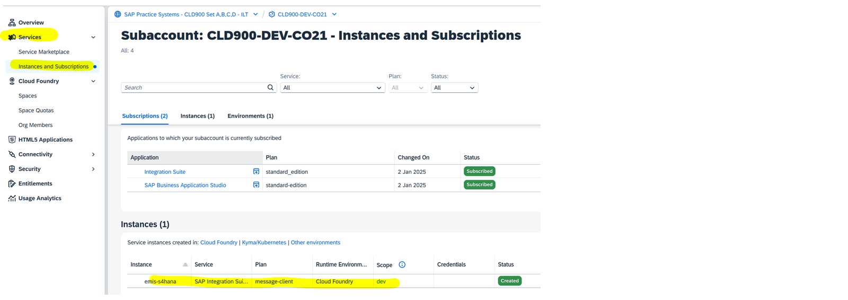Viewport: 848px width, 300px height.
Task: Open the Plan filter dropdown
Action: click(408, 87)
